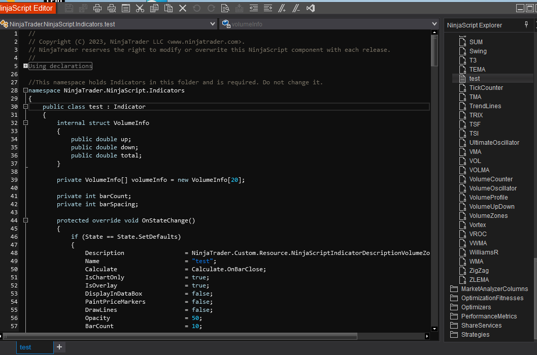
Task: Click the Copy icon in toolbar
Action: point(154,8)
